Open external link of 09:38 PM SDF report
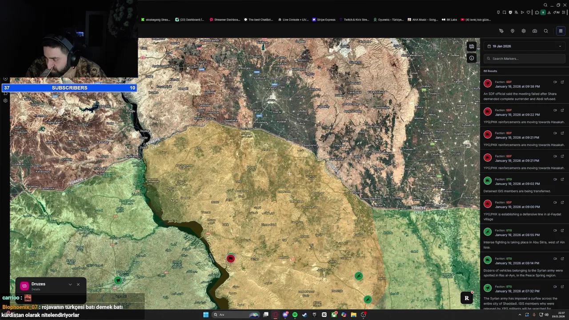 pos(562,82)
